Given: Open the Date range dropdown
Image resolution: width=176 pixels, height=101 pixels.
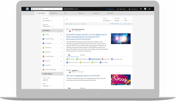Looking at the screenshot, I should [x=47, y=20].
